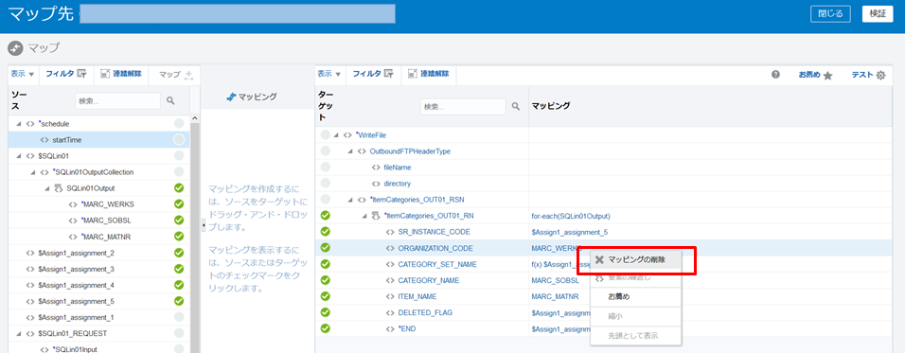Choose マッピングの削除 in context menu

pyautogui.click(x=635, y=259)
